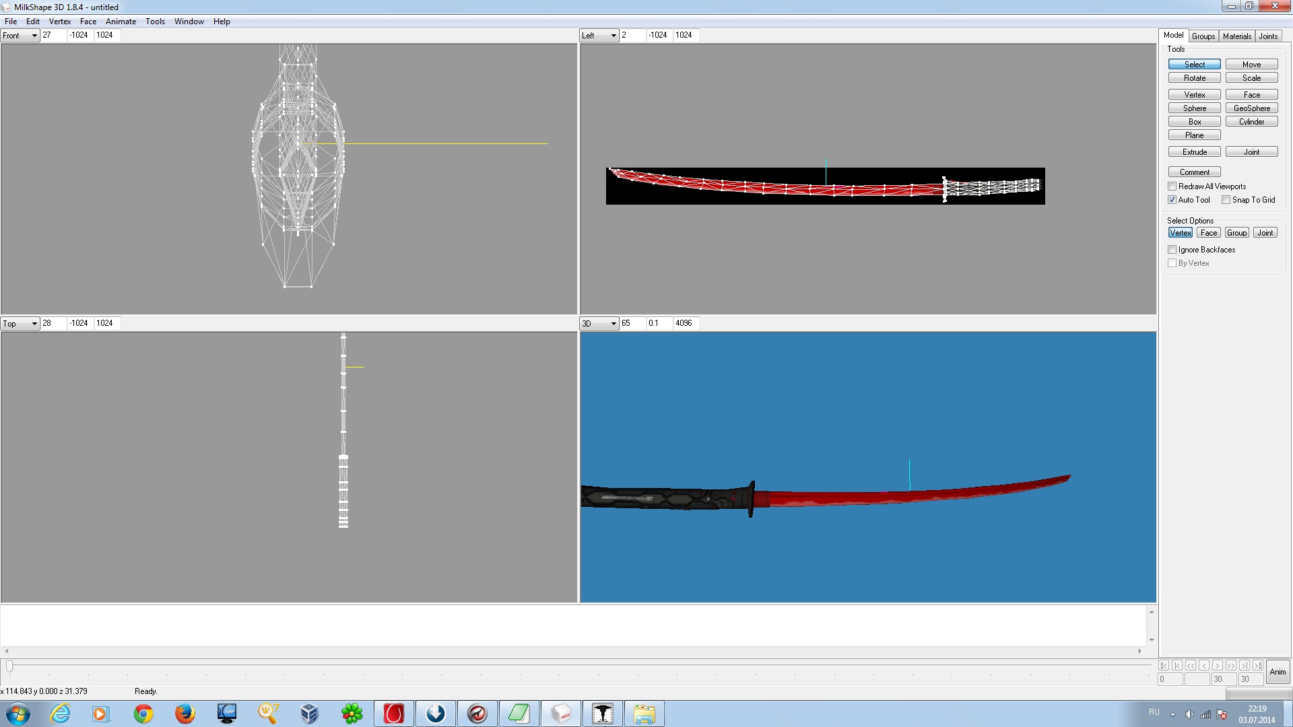The image size is (1293, 727).
Task: Switch to the Materials tab
Action: [1236, 36]
